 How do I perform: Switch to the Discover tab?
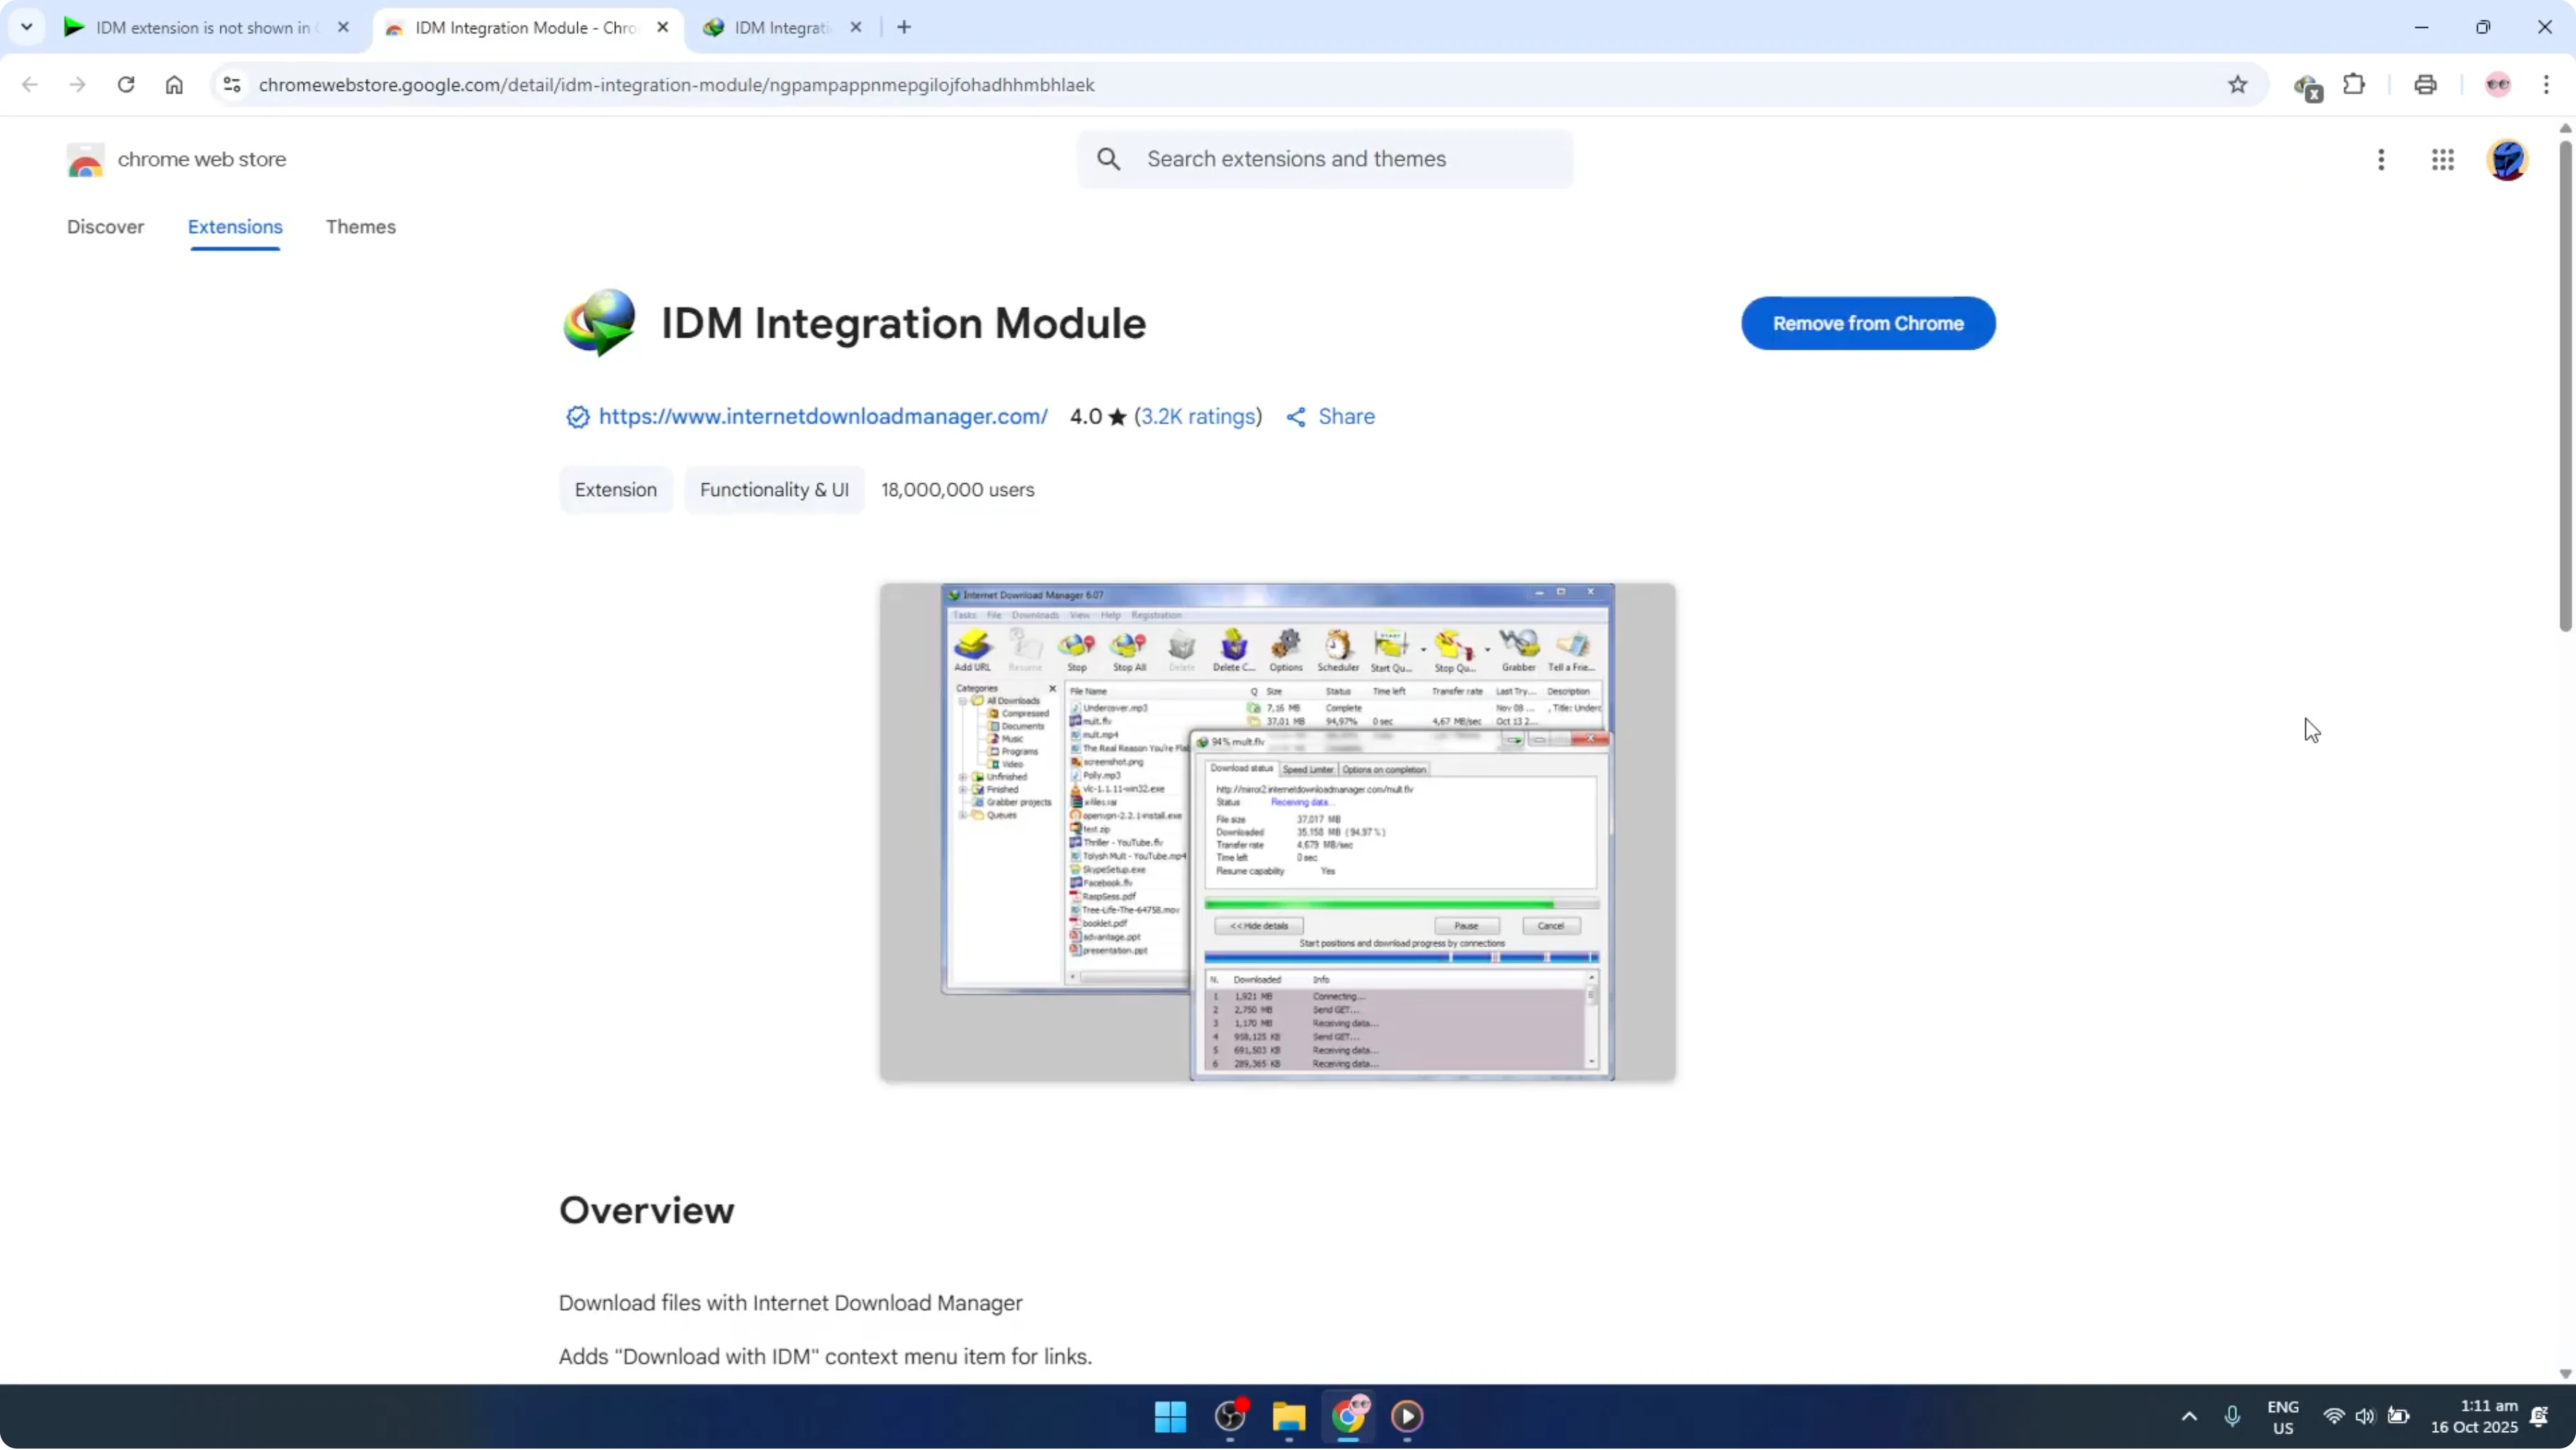coord(106,227)
